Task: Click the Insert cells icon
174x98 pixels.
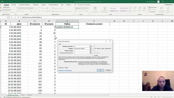Action: coord(135,8)
